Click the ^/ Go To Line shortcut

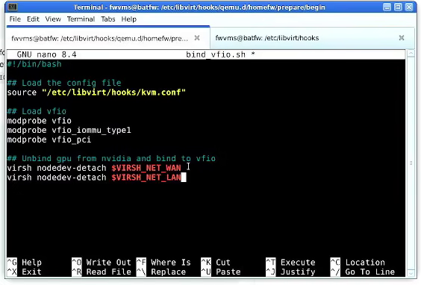(363, 272)
